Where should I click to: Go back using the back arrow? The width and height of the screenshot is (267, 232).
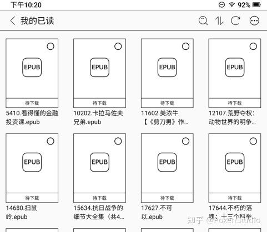pyautogui.click(x=13, y=20)
